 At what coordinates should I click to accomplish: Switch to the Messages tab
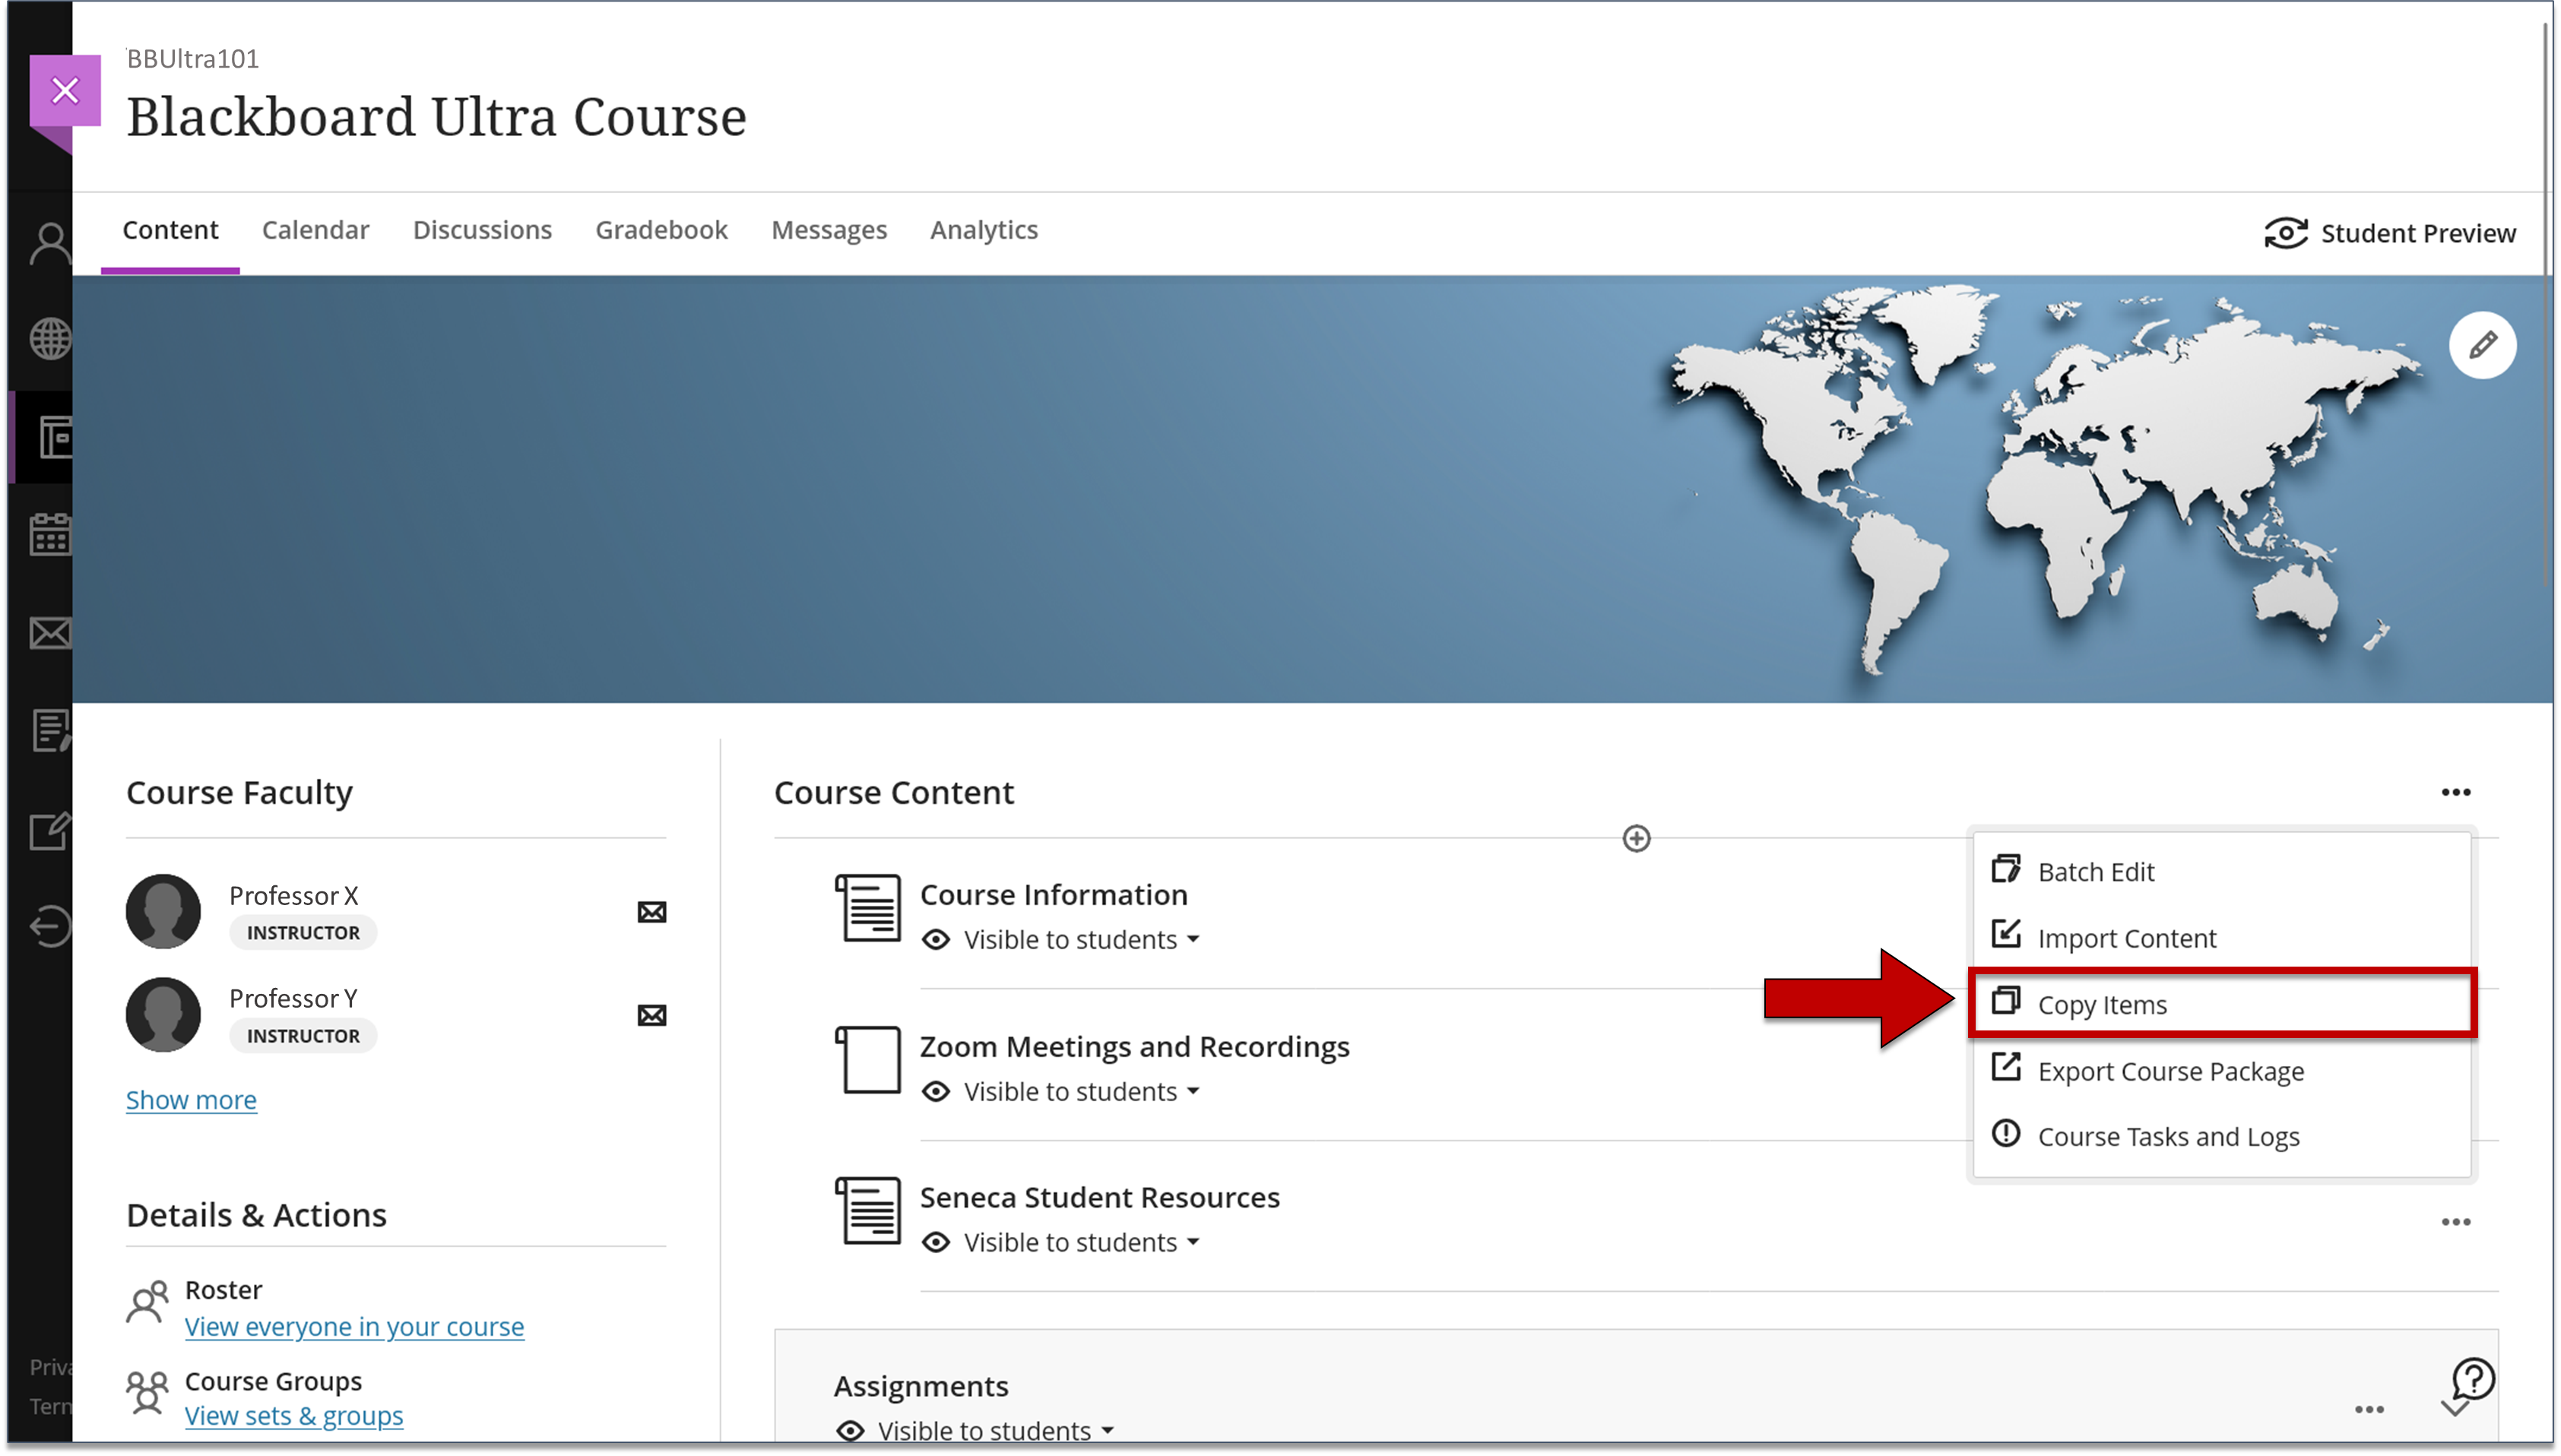(x=829, y=230)
